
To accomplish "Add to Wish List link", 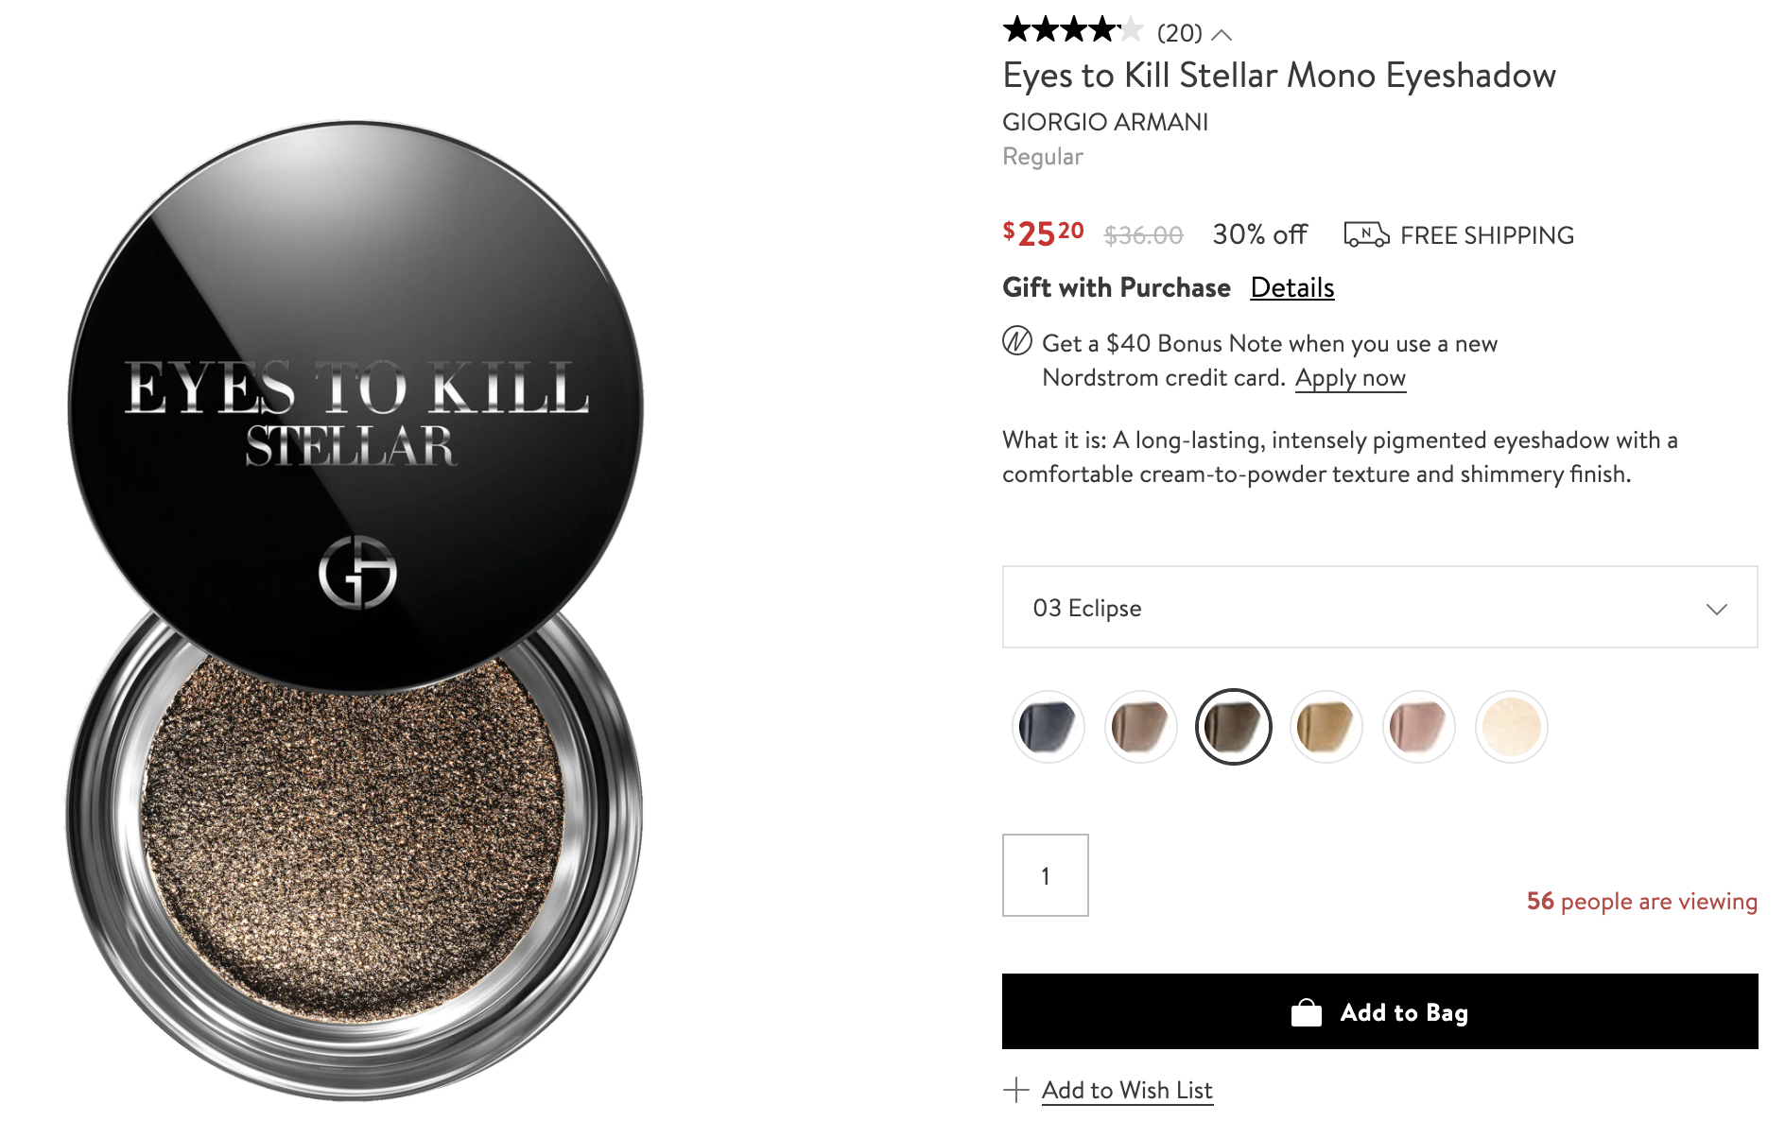I will pos(1127,1090).
